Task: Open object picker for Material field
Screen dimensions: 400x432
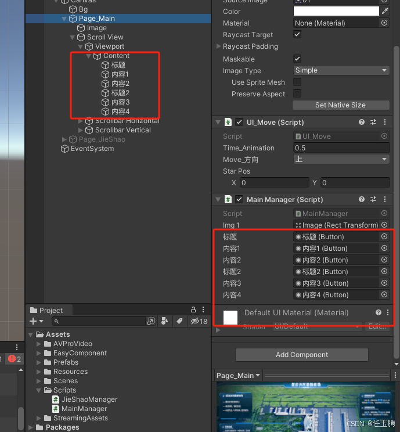Action: (x=384, y=23)
